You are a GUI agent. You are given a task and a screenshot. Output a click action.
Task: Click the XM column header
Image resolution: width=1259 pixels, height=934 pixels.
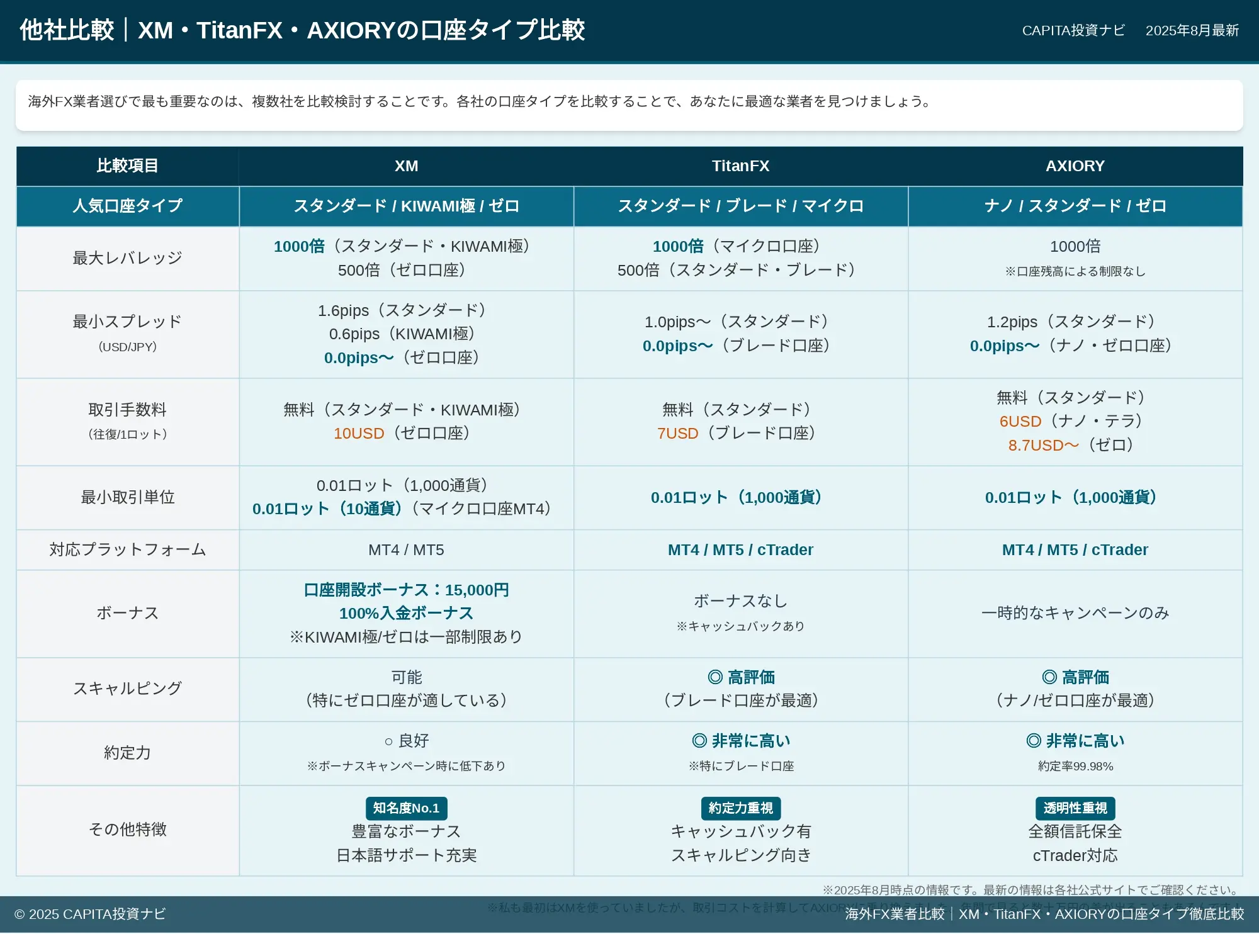(x=406, y=166)
